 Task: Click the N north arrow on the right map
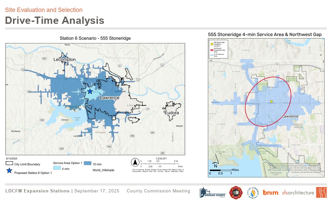click(x=215, y=161)
